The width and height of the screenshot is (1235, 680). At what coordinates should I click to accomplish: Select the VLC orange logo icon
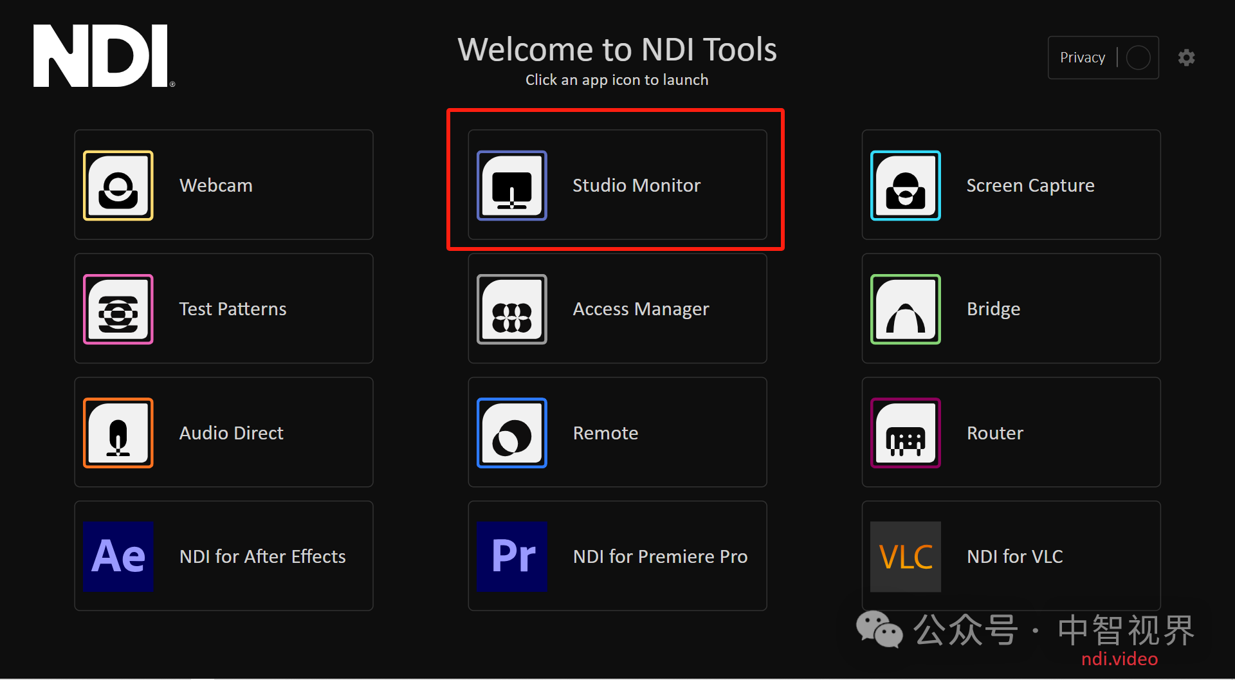904,556
